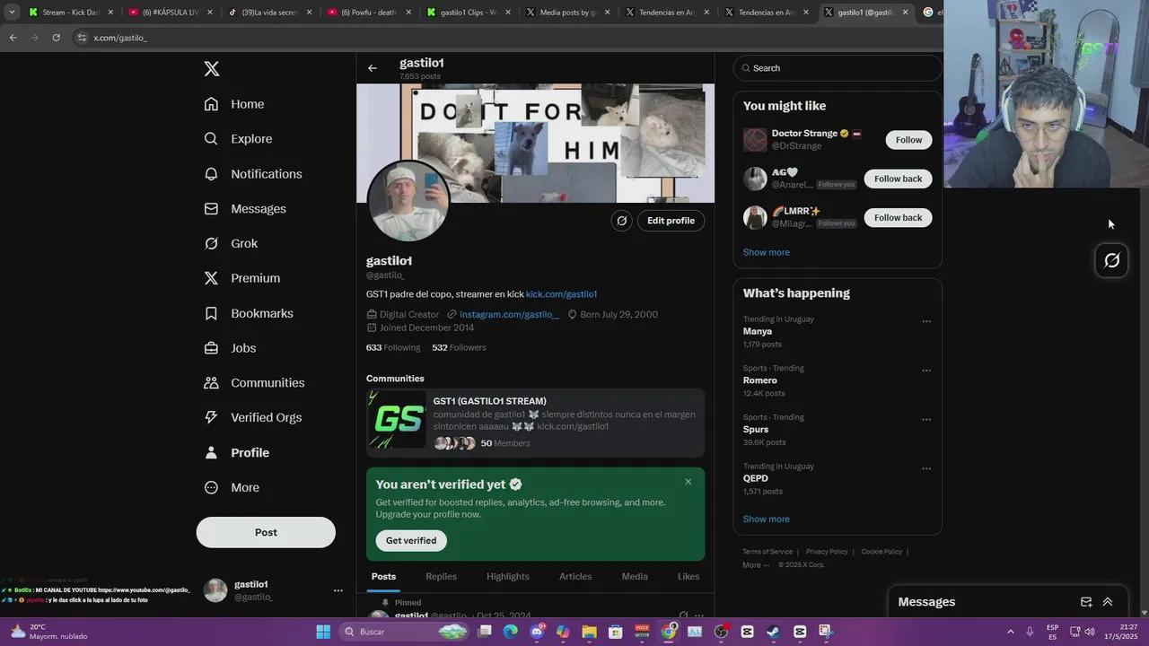Open options dots for Romero trend

926,371
